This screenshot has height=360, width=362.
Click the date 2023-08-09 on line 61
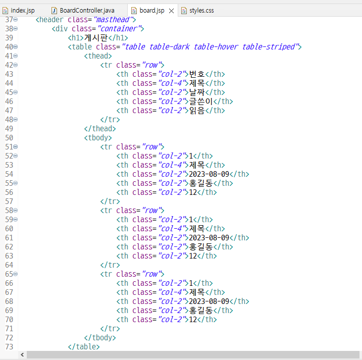[209, 238]
